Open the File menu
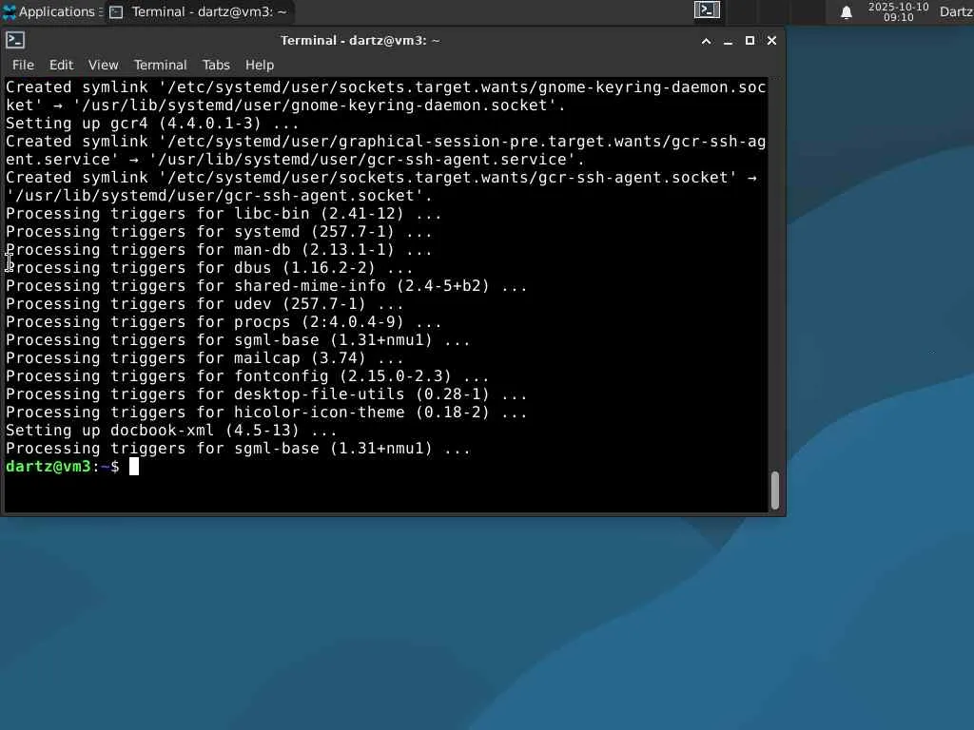Screen dimensions: 974x730 23,66
